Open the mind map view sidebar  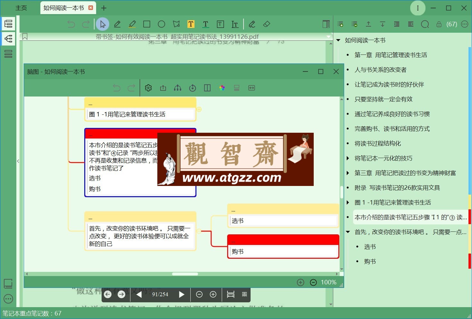click(x=8, y=39)
